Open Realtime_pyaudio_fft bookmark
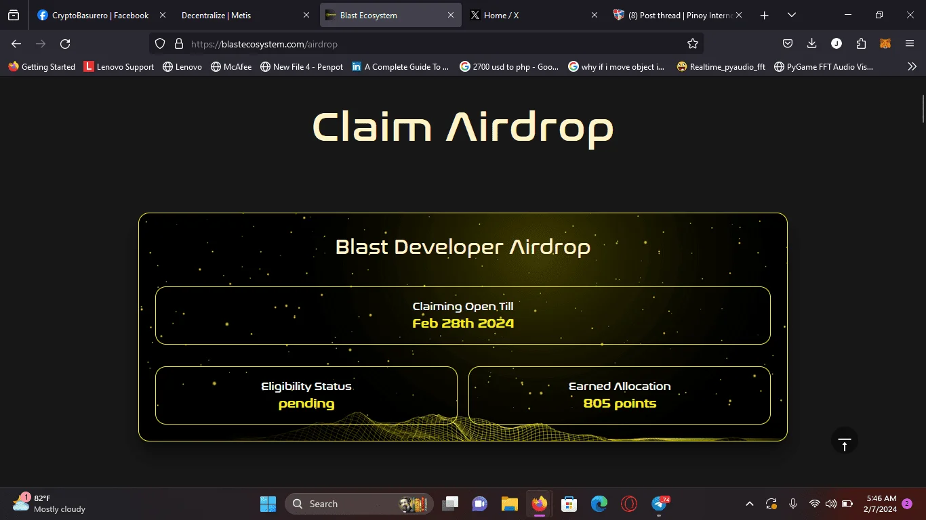The image size is (926, 520). point(721,66)
